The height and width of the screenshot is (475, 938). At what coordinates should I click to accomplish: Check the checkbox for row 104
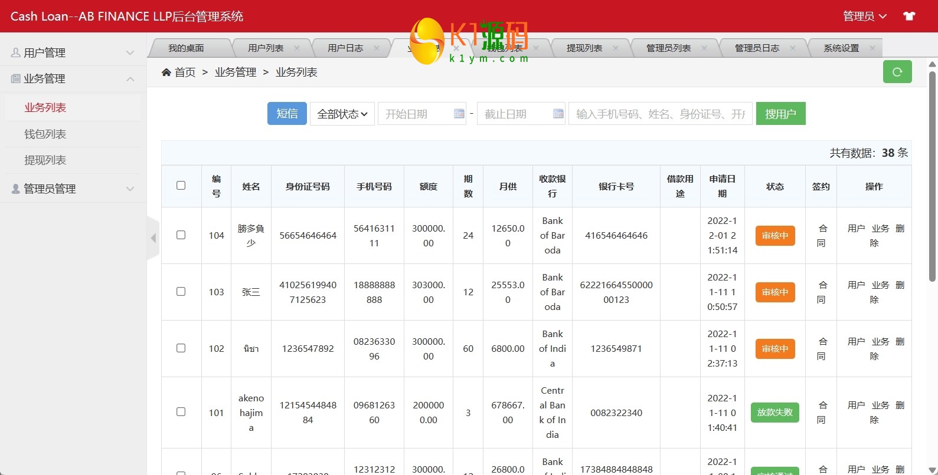pyautogui.click(x=181, y=235)
